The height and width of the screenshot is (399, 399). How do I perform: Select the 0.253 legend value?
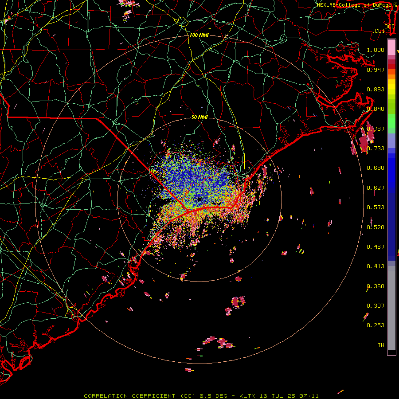[376, 325]
